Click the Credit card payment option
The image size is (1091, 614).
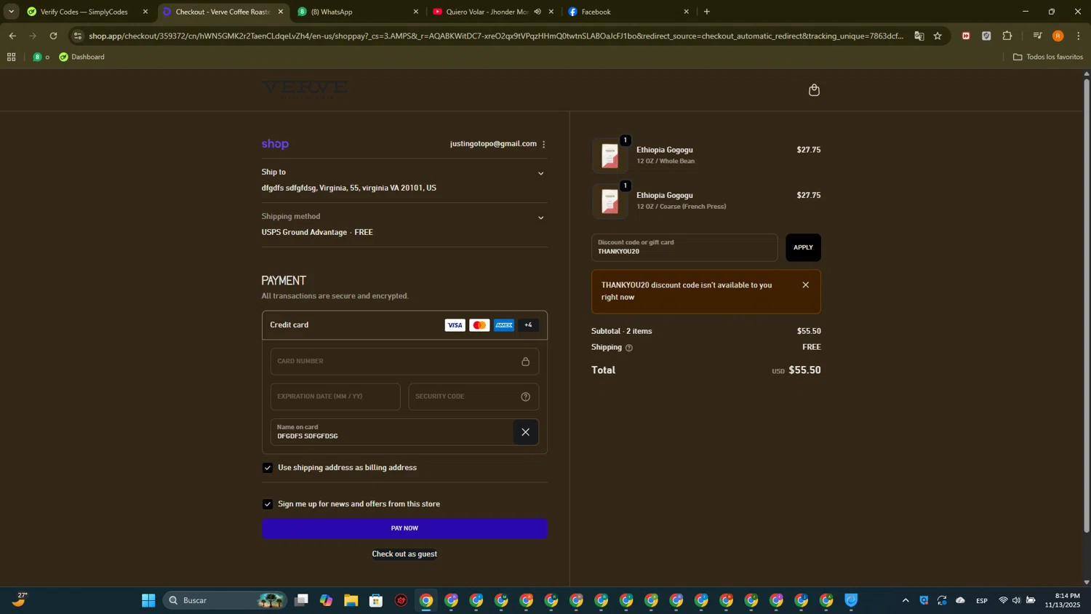404,325
